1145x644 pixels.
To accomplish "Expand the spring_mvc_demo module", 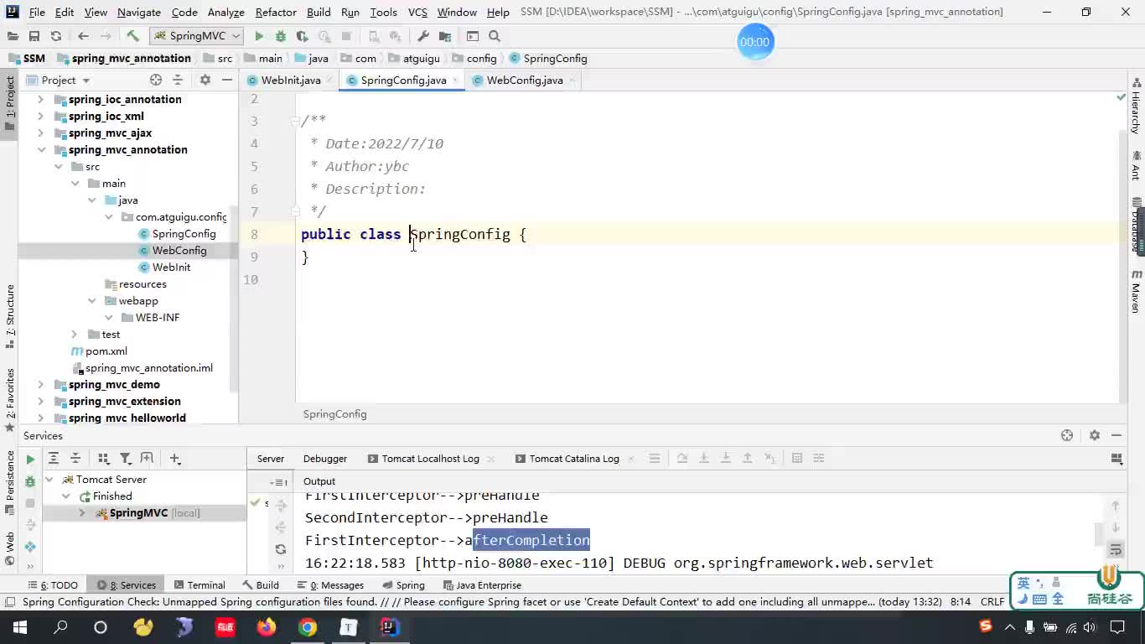I will pos(40,384).
